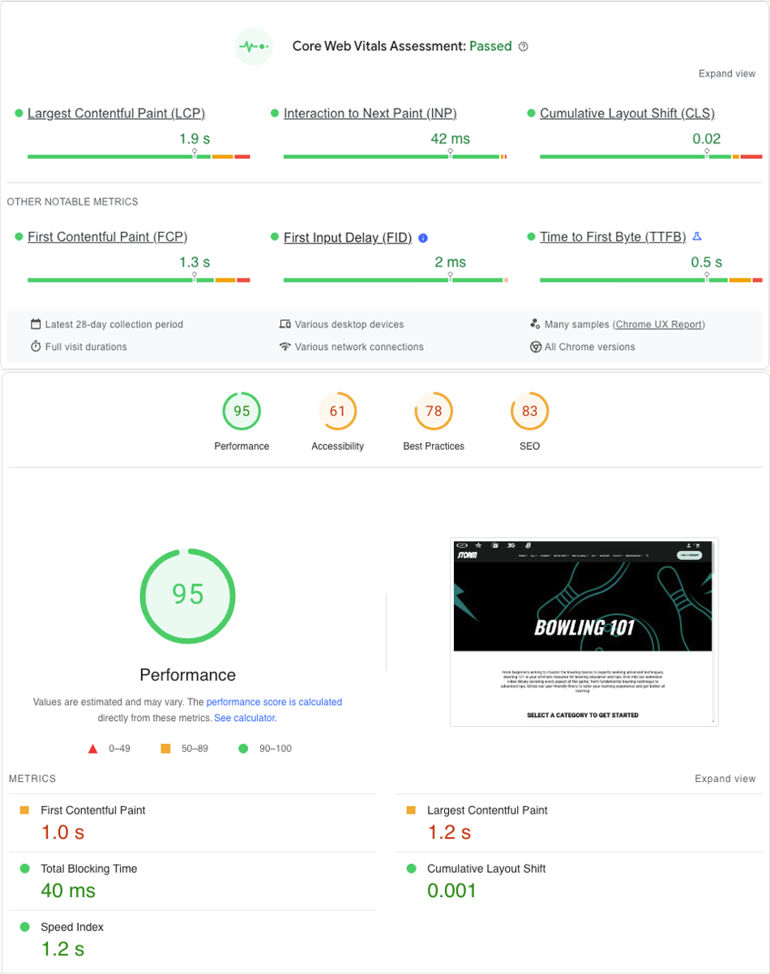Click the OTHER NOTABLE METRICS heading

73,202
